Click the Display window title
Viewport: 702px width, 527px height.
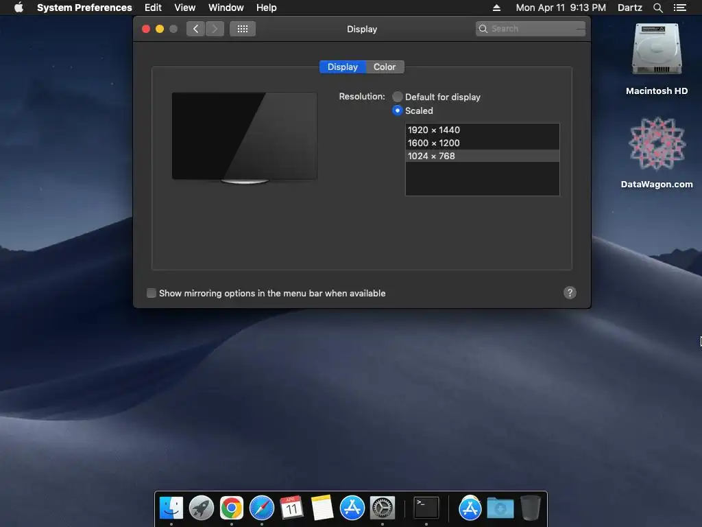pos(362,29)
